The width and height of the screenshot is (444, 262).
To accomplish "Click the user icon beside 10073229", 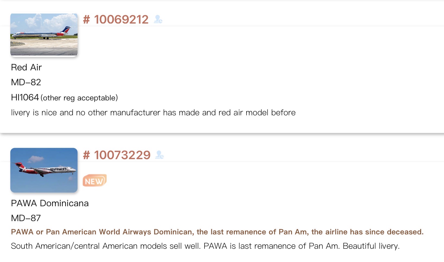I will tap(159, 155).
